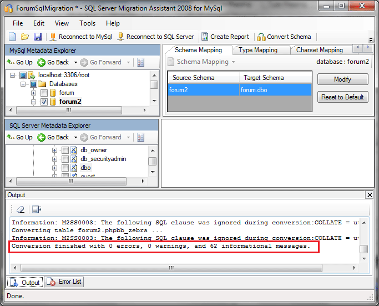
Task: Expand the db_securityadmin tree node
Action: tap(55, 159)
